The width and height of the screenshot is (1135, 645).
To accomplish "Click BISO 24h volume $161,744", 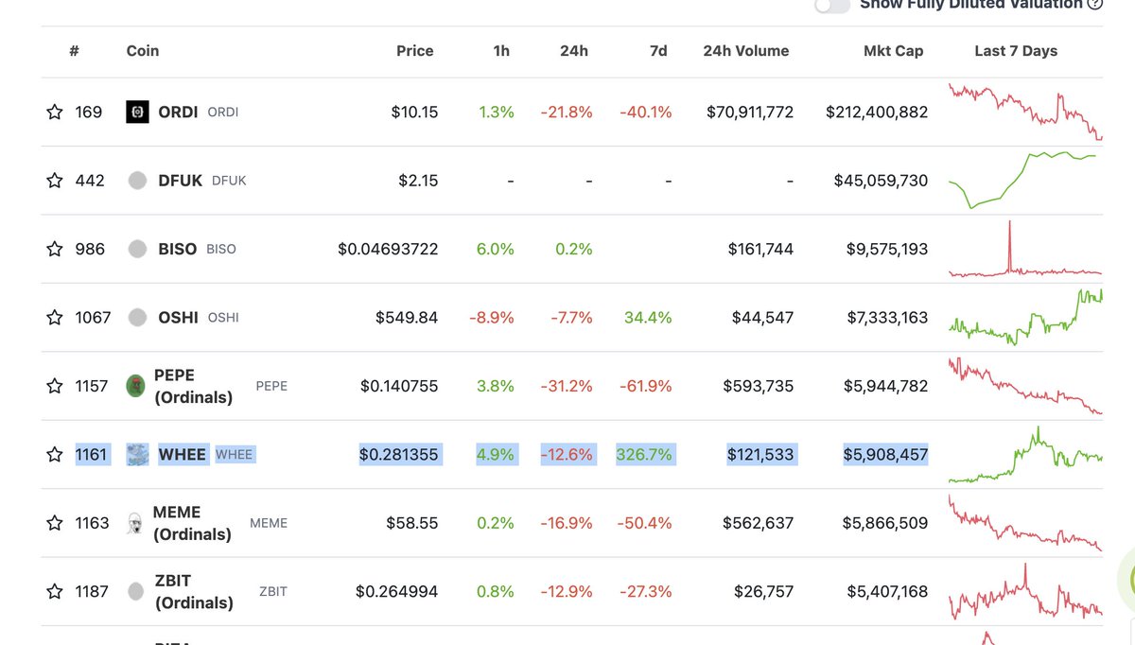I will [760, 249].
